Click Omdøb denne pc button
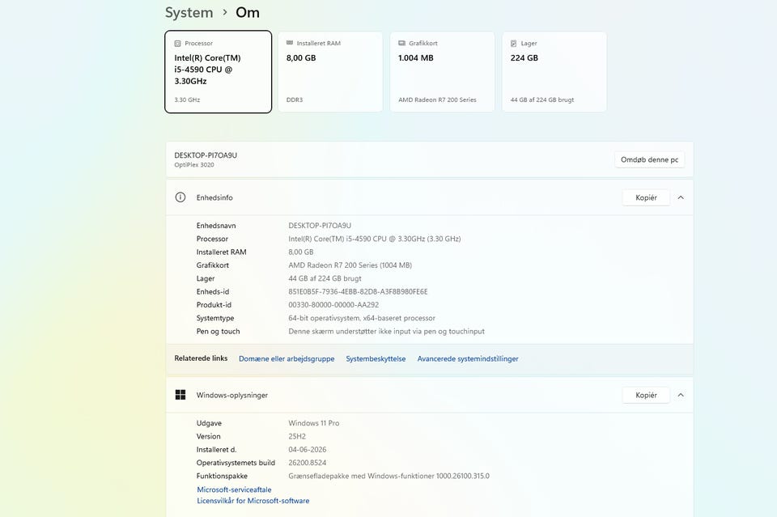Screen dimensions: 777x517 (649, 159)
